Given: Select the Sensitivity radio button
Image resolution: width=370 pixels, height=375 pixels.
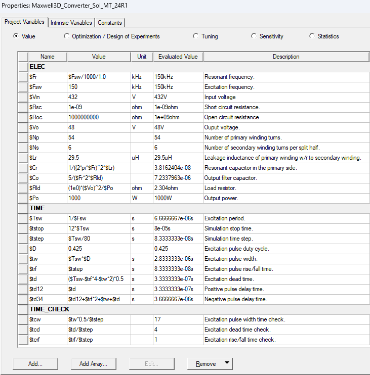Looking at the screenshot, I should point(254,36).
